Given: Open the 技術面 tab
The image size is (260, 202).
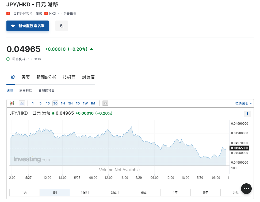Looking at the screenshot, I should [69, 77].
